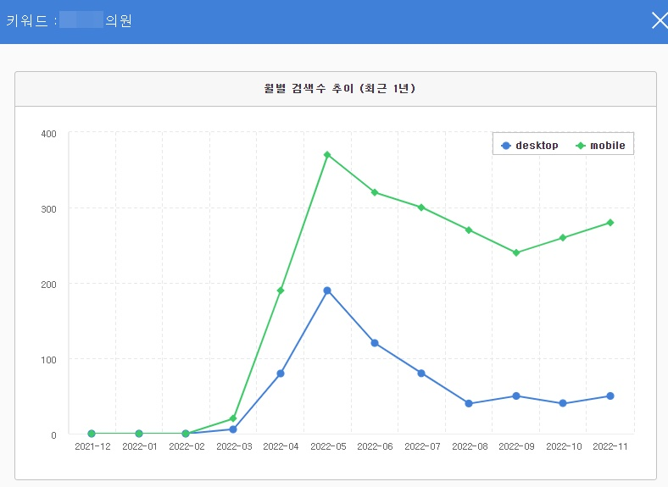Pick the mobile marker at 2022-06
Viewport: 668px width, 487px height.
374,192
